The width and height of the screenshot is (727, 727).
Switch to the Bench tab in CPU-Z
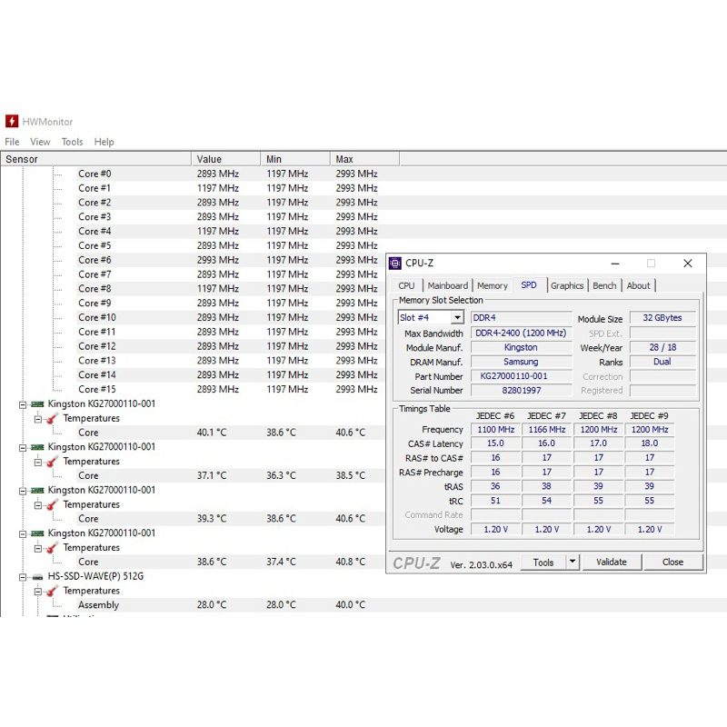pyautogui.click(x=604, y=285)
